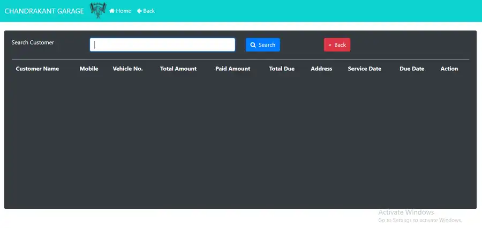The height and width of the screenshot is (228, 482).
Task: Click the Customer Name column header
Action: [37, 69]
